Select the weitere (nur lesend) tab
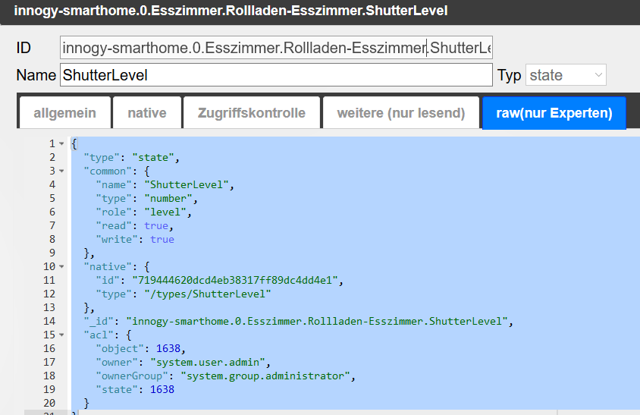Image resolution: width=640 pixels, height=415 pixels. tap(401, 113)
